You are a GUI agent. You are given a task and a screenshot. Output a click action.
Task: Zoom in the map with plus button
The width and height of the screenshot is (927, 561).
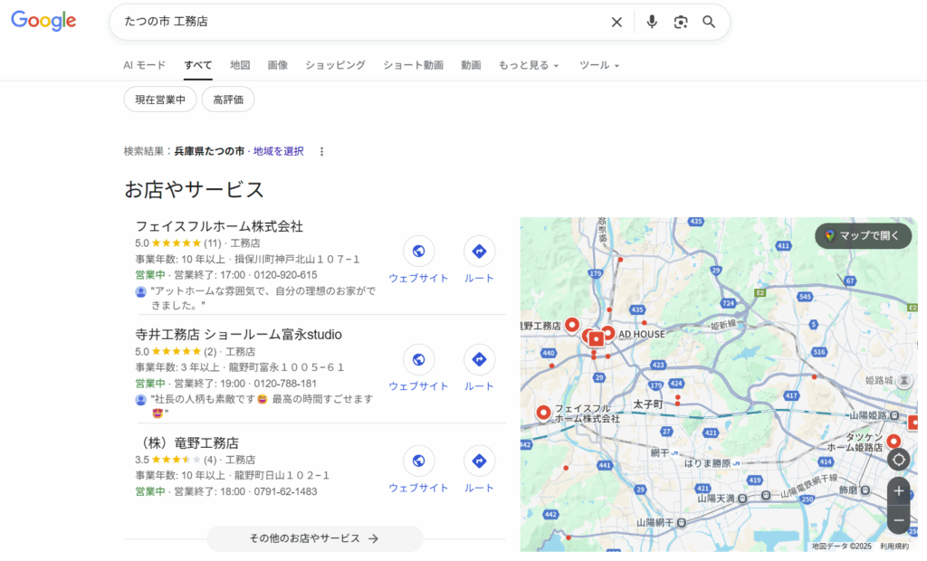tap(898, 491)
